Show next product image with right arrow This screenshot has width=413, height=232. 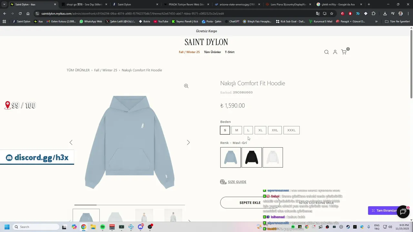188,142
